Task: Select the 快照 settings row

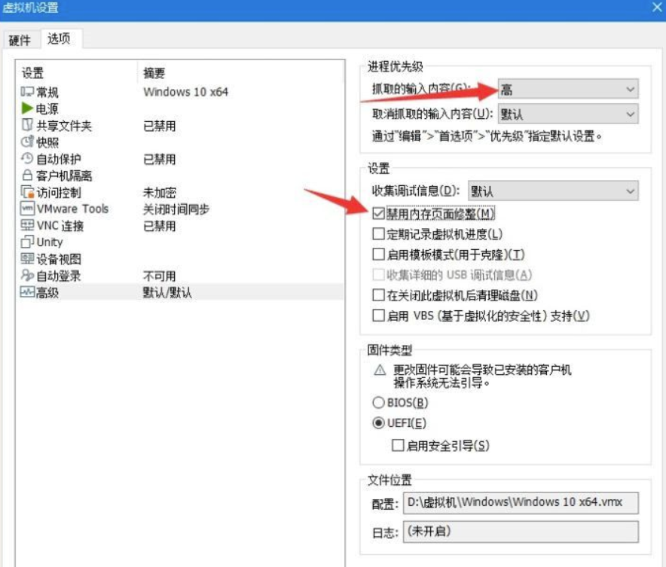Action: point(181,142)
